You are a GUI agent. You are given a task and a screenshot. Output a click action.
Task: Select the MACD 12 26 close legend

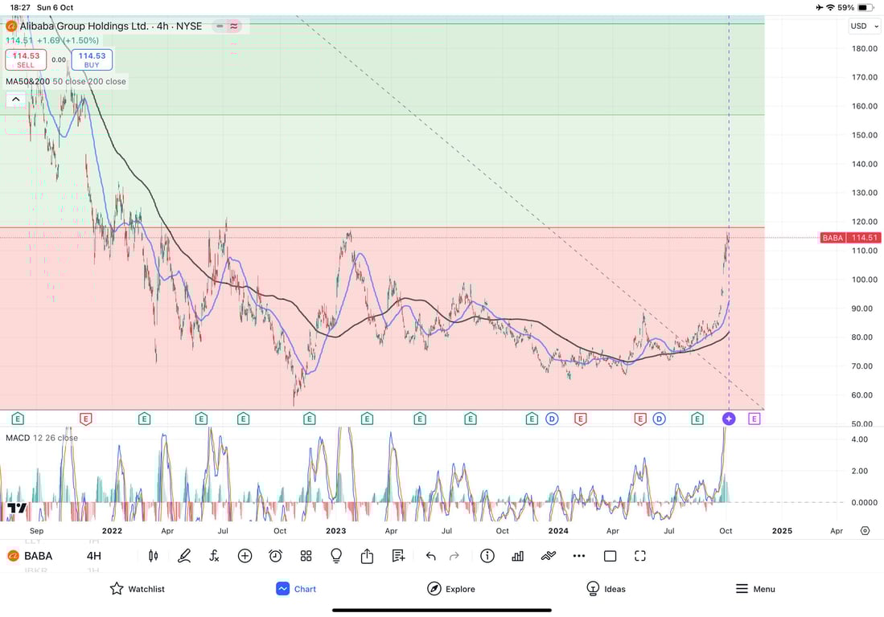(42, 438)
